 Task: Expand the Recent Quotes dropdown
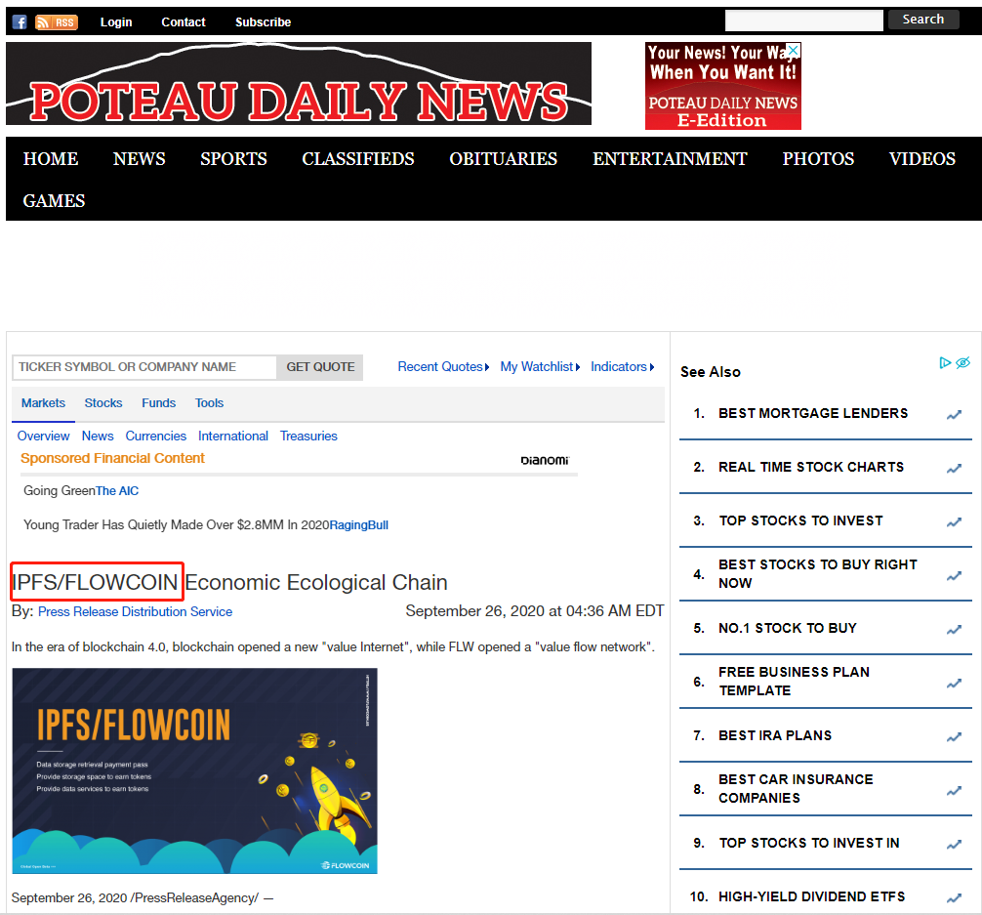443,366
